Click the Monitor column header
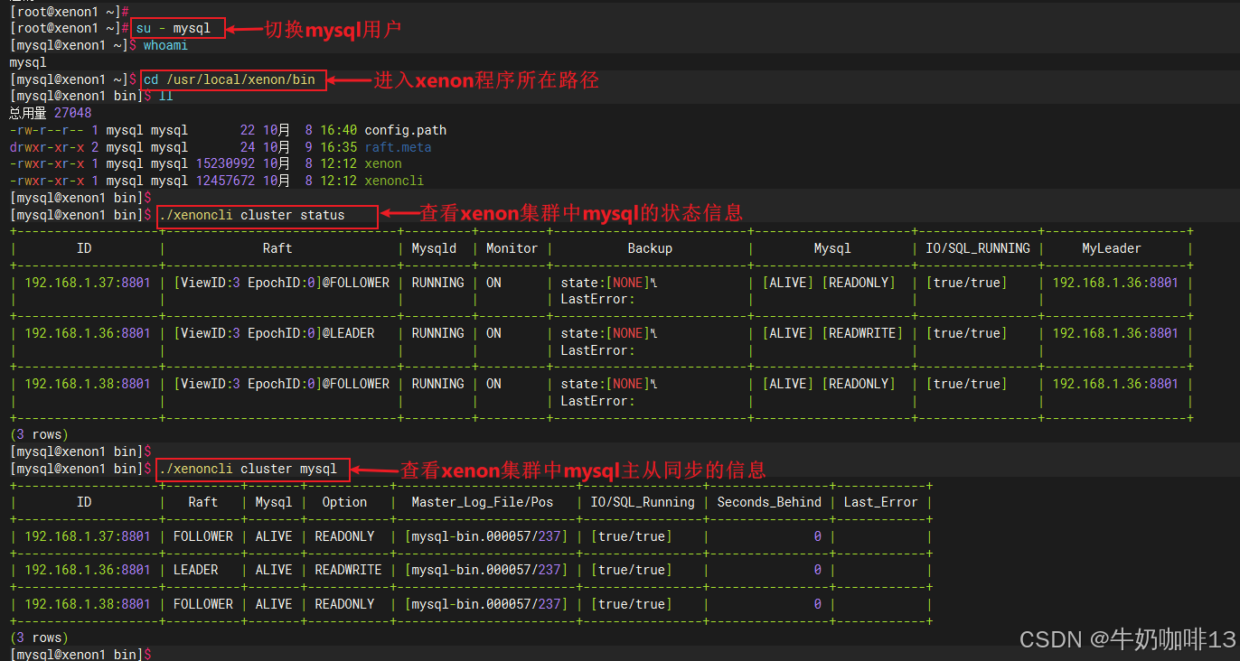1240x661 pixels. pyautogui.click(x=512, y=248)
